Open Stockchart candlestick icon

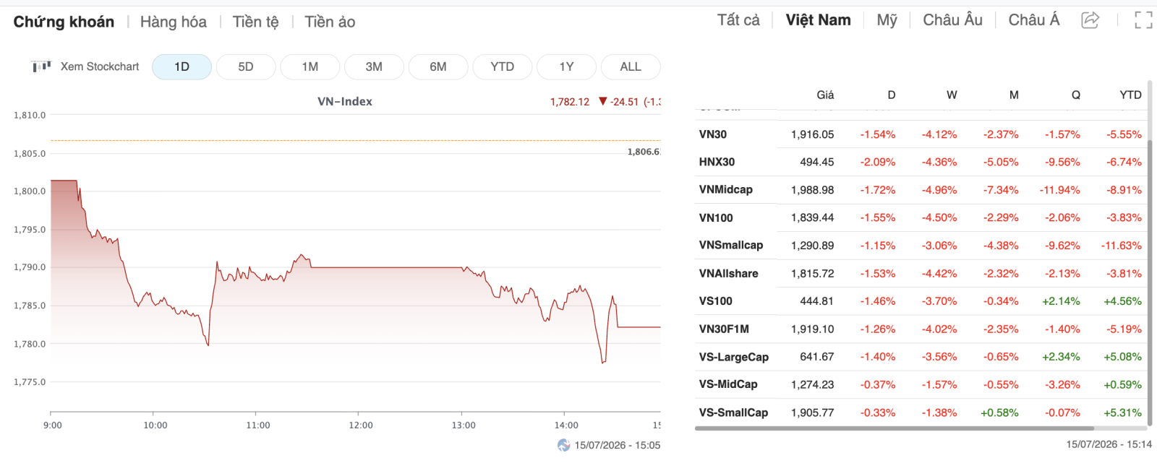pyautogui.click(x=41, y=66)
